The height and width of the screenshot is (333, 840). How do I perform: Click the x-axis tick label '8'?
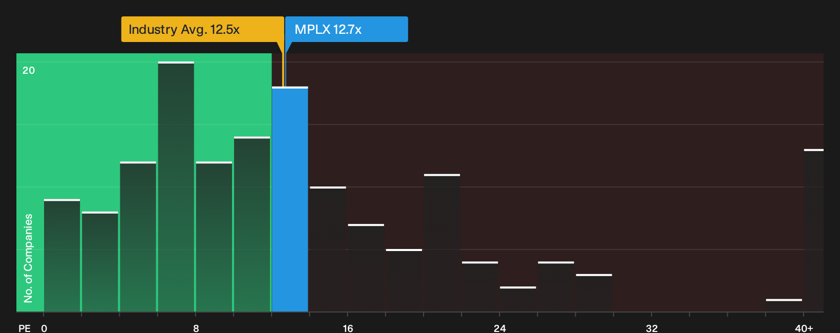click(x=196, y=328)
